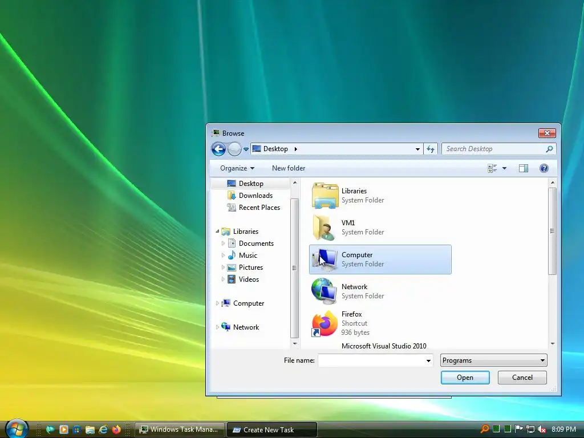Click the Open button

[x=465, y=378]
